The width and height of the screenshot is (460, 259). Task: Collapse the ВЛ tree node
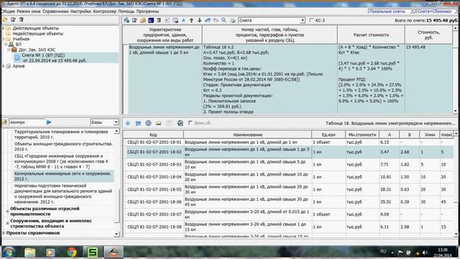click(x=6, y=45)
